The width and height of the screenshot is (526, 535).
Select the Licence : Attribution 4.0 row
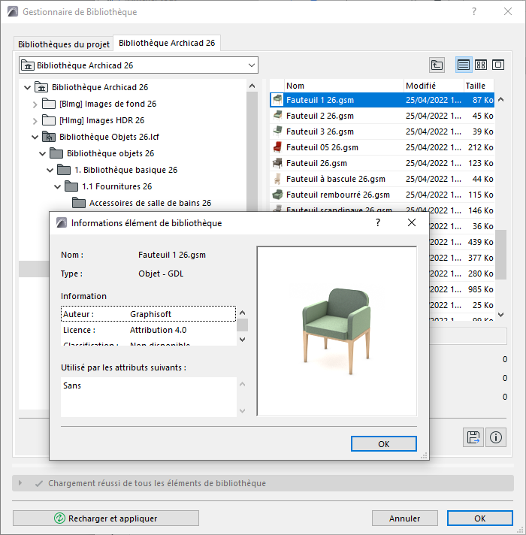point(148,330)
